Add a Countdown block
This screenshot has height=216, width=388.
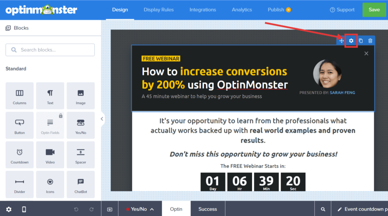click(20, 155)
